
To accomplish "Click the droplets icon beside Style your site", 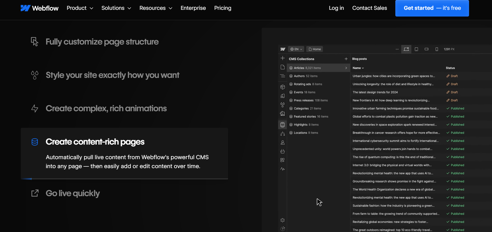I will point(35,75).
